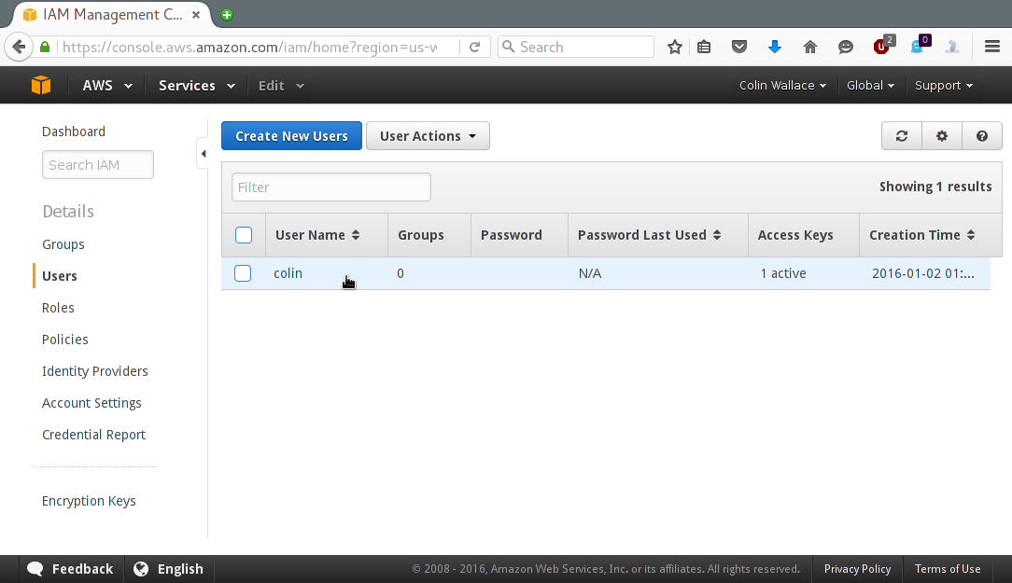
Task: Collapse the left navigation pane arrow
Action: 204,154
